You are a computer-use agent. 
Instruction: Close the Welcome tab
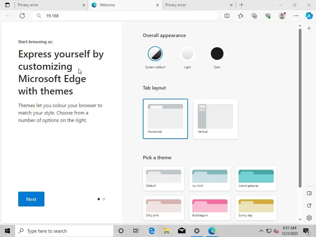click(x=157, y=5)
